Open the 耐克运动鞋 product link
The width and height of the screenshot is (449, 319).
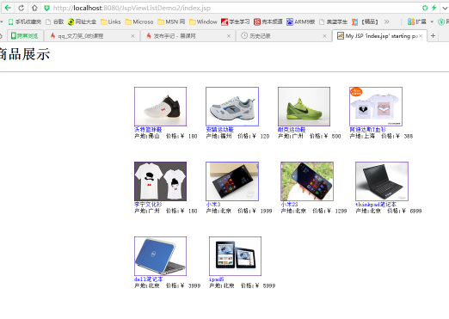(292, 130)
